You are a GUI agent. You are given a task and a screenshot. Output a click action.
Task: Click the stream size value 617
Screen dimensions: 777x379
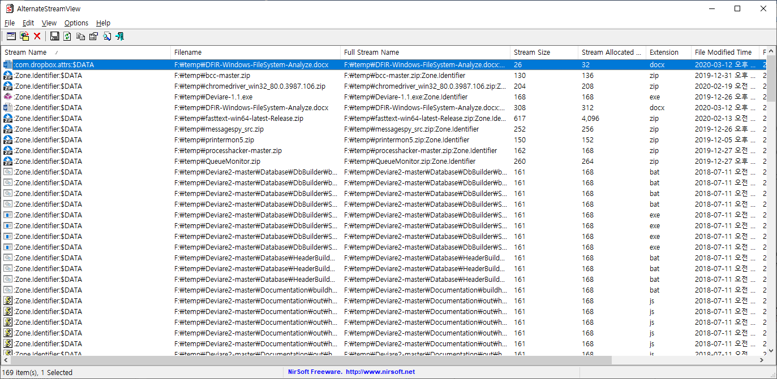coord(520,118)
